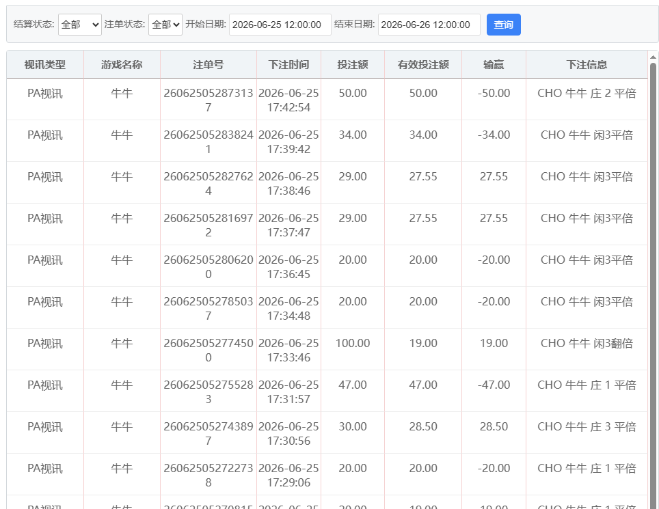Click PA视讯 in the 17:42:54 row
The image size is (659, 509).
[x=45, y=93]
